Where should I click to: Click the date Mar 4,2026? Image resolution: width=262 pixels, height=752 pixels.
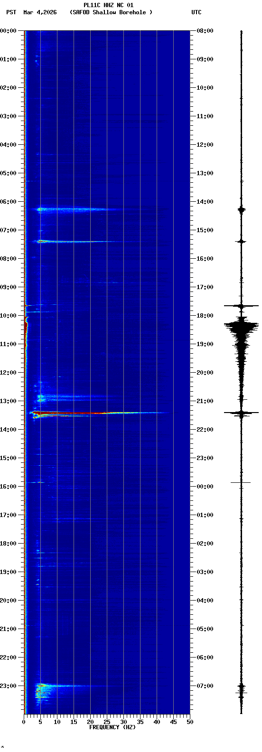click(x=40, y=12)
